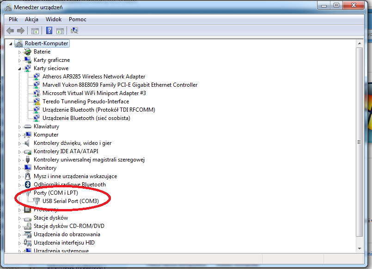Image resolution: width=372 pixels, height=269 pixels.
Task: Expand the Stacje dysków CD-ROM/DVD category
Action: pyautogui.click(x=20, y=226)
